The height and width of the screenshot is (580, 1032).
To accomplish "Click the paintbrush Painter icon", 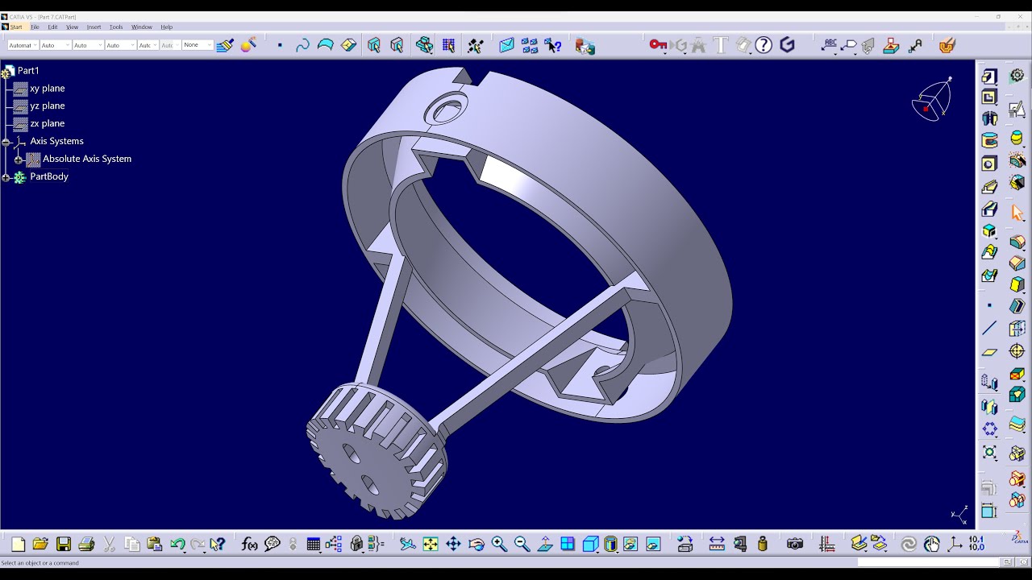I will (x=225, y=45).
